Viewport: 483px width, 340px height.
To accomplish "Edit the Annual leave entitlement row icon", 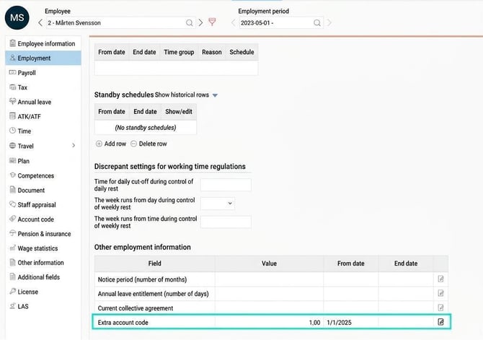I will click(440, 293).
